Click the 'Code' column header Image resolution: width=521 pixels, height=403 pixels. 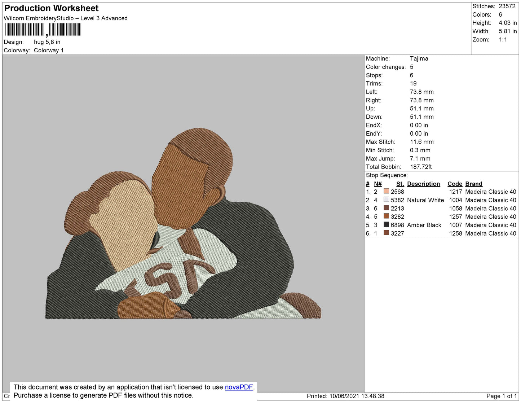coord(455,184)
